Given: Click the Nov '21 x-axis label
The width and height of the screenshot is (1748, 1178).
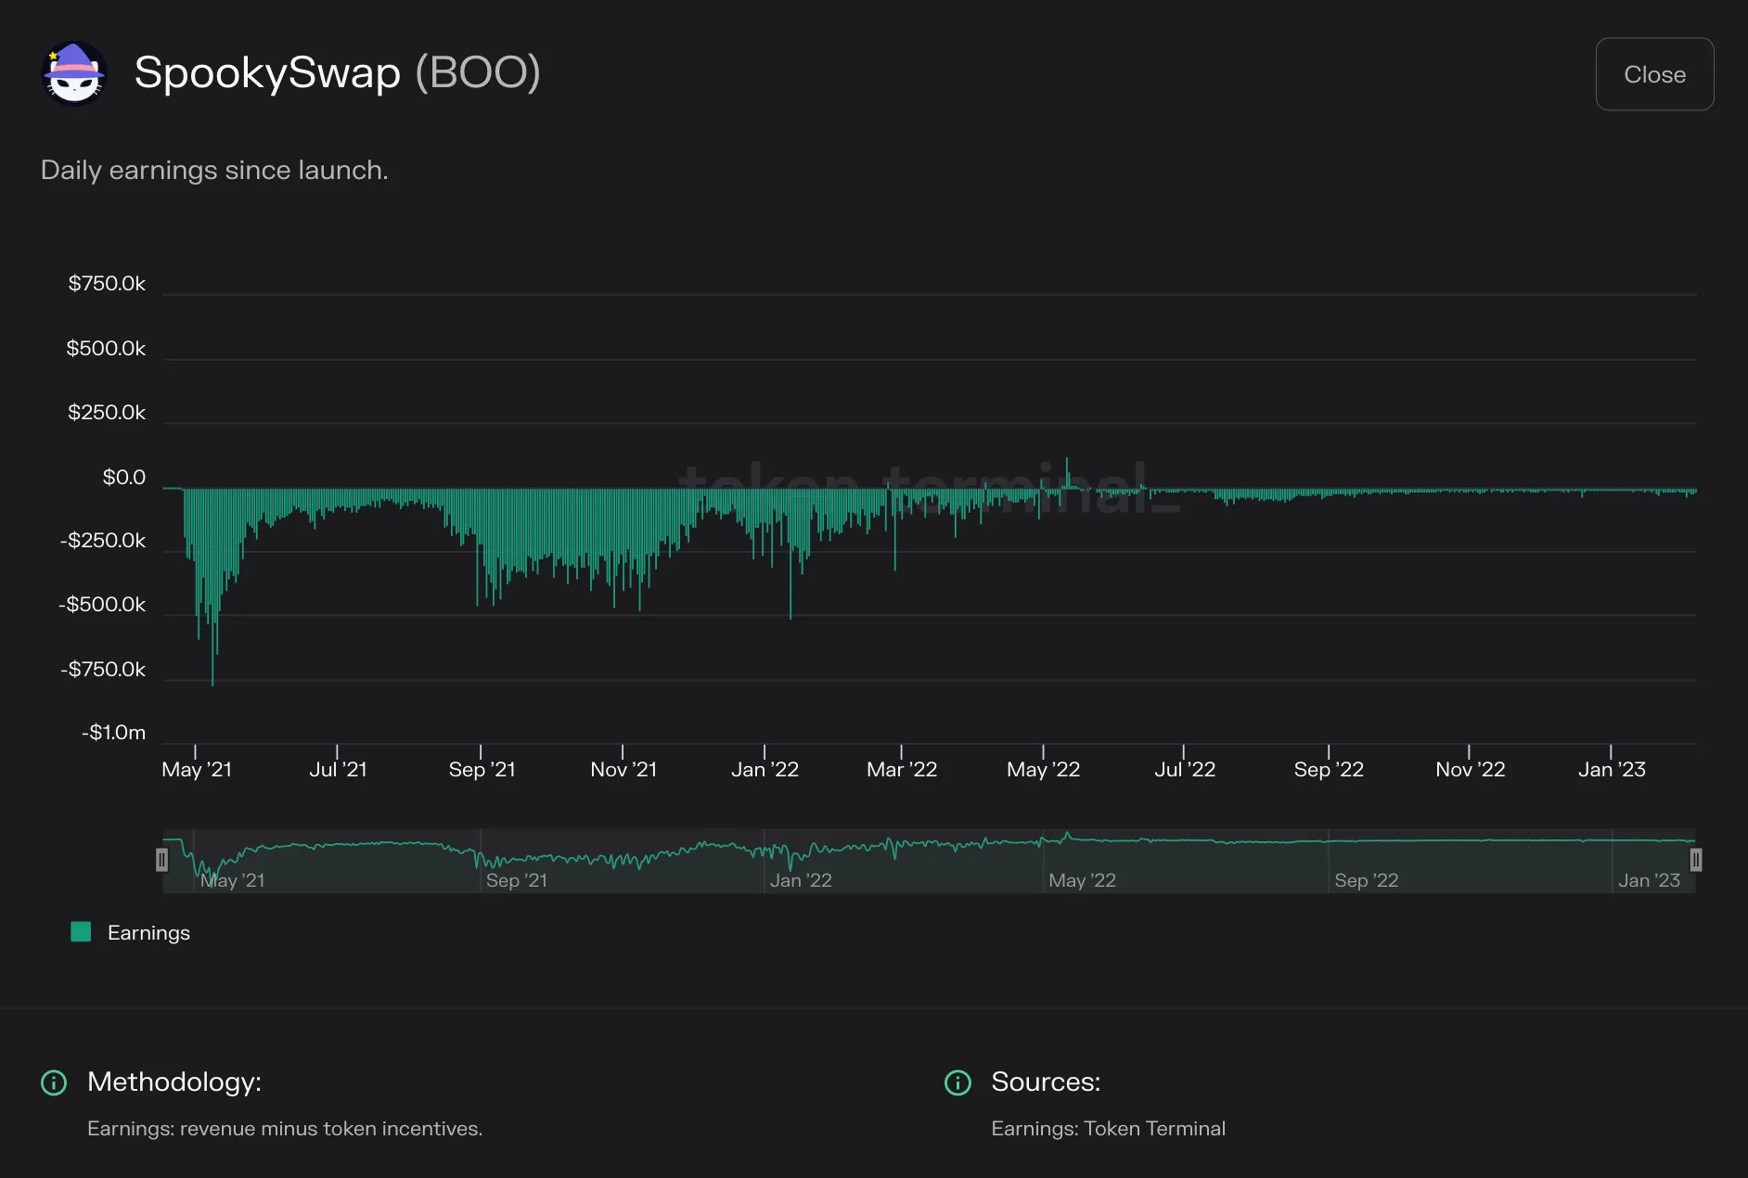Looking at the screenshot, I should pyautogui.click(x=623, y=770).
